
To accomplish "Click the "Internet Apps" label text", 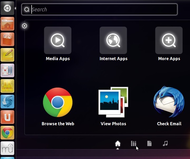I will pos(113,59).
